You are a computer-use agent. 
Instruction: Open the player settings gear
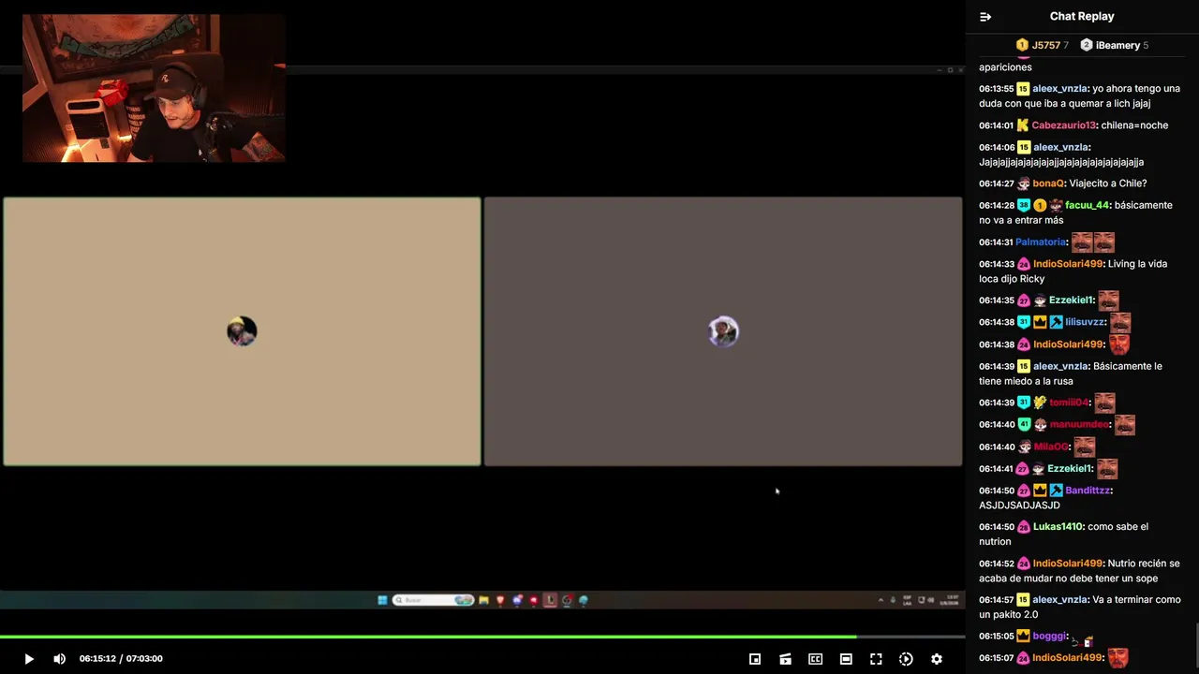click(x=936, y=659)
